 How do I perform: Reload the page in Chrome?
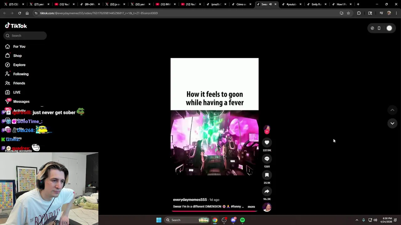19,13
